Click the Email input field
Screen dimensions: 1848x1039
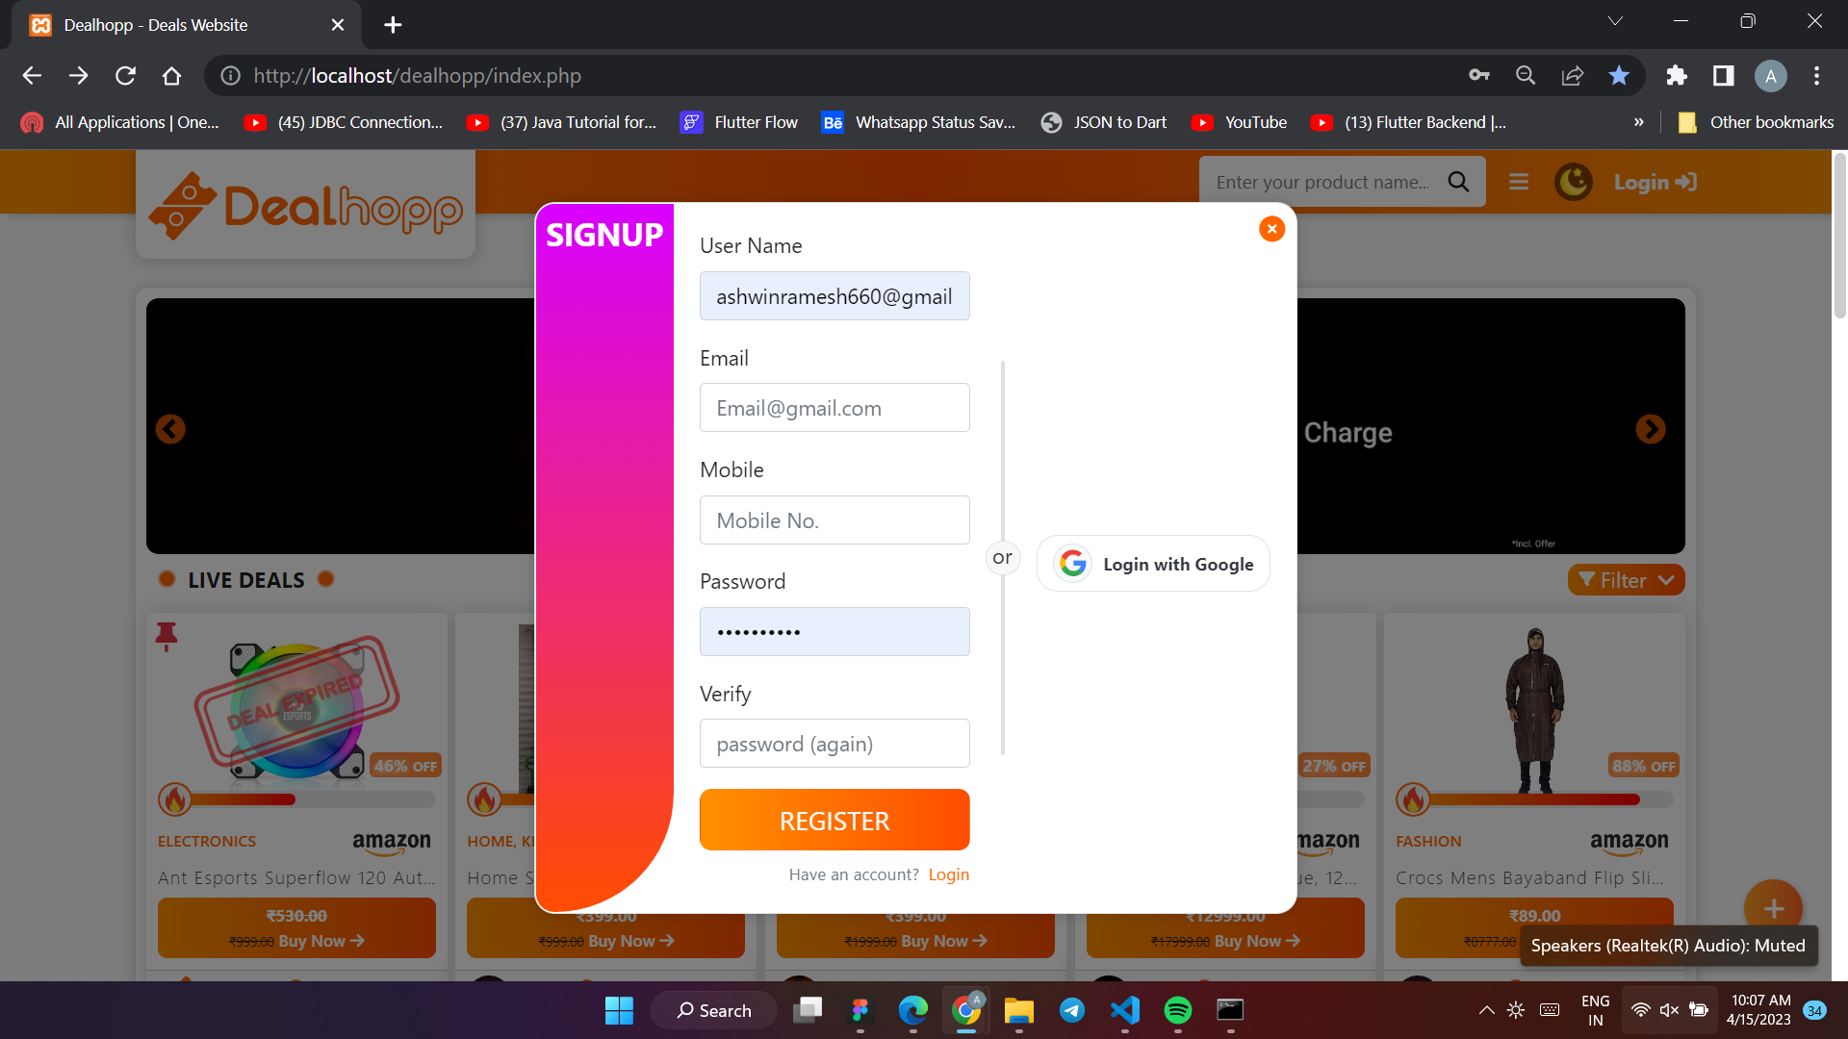(x=834, y=408)
